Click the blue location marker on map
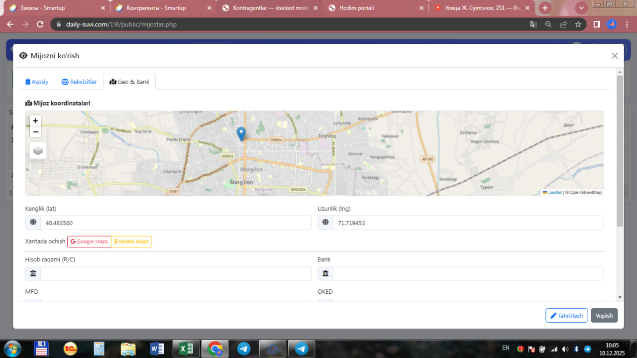 coord(241,133)
